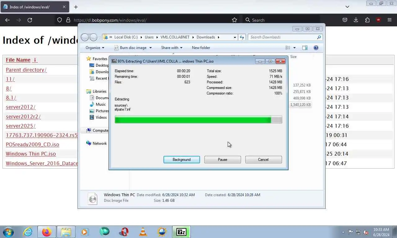Image resolution: width=397 pixels, height=238 pixels.
Task: Expand address bar previous locations dropdown
Action: (x=235, y=37)
